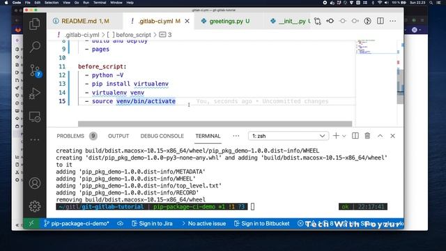This screenshot has width=446, height=251.
Task: Open Source Control view with 7 badge
Action: point(35,70)
